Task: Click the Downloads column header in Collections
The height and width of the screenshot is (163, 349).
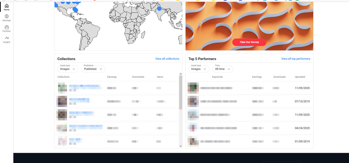Action: pyautogui.click(x=138, y=77)
